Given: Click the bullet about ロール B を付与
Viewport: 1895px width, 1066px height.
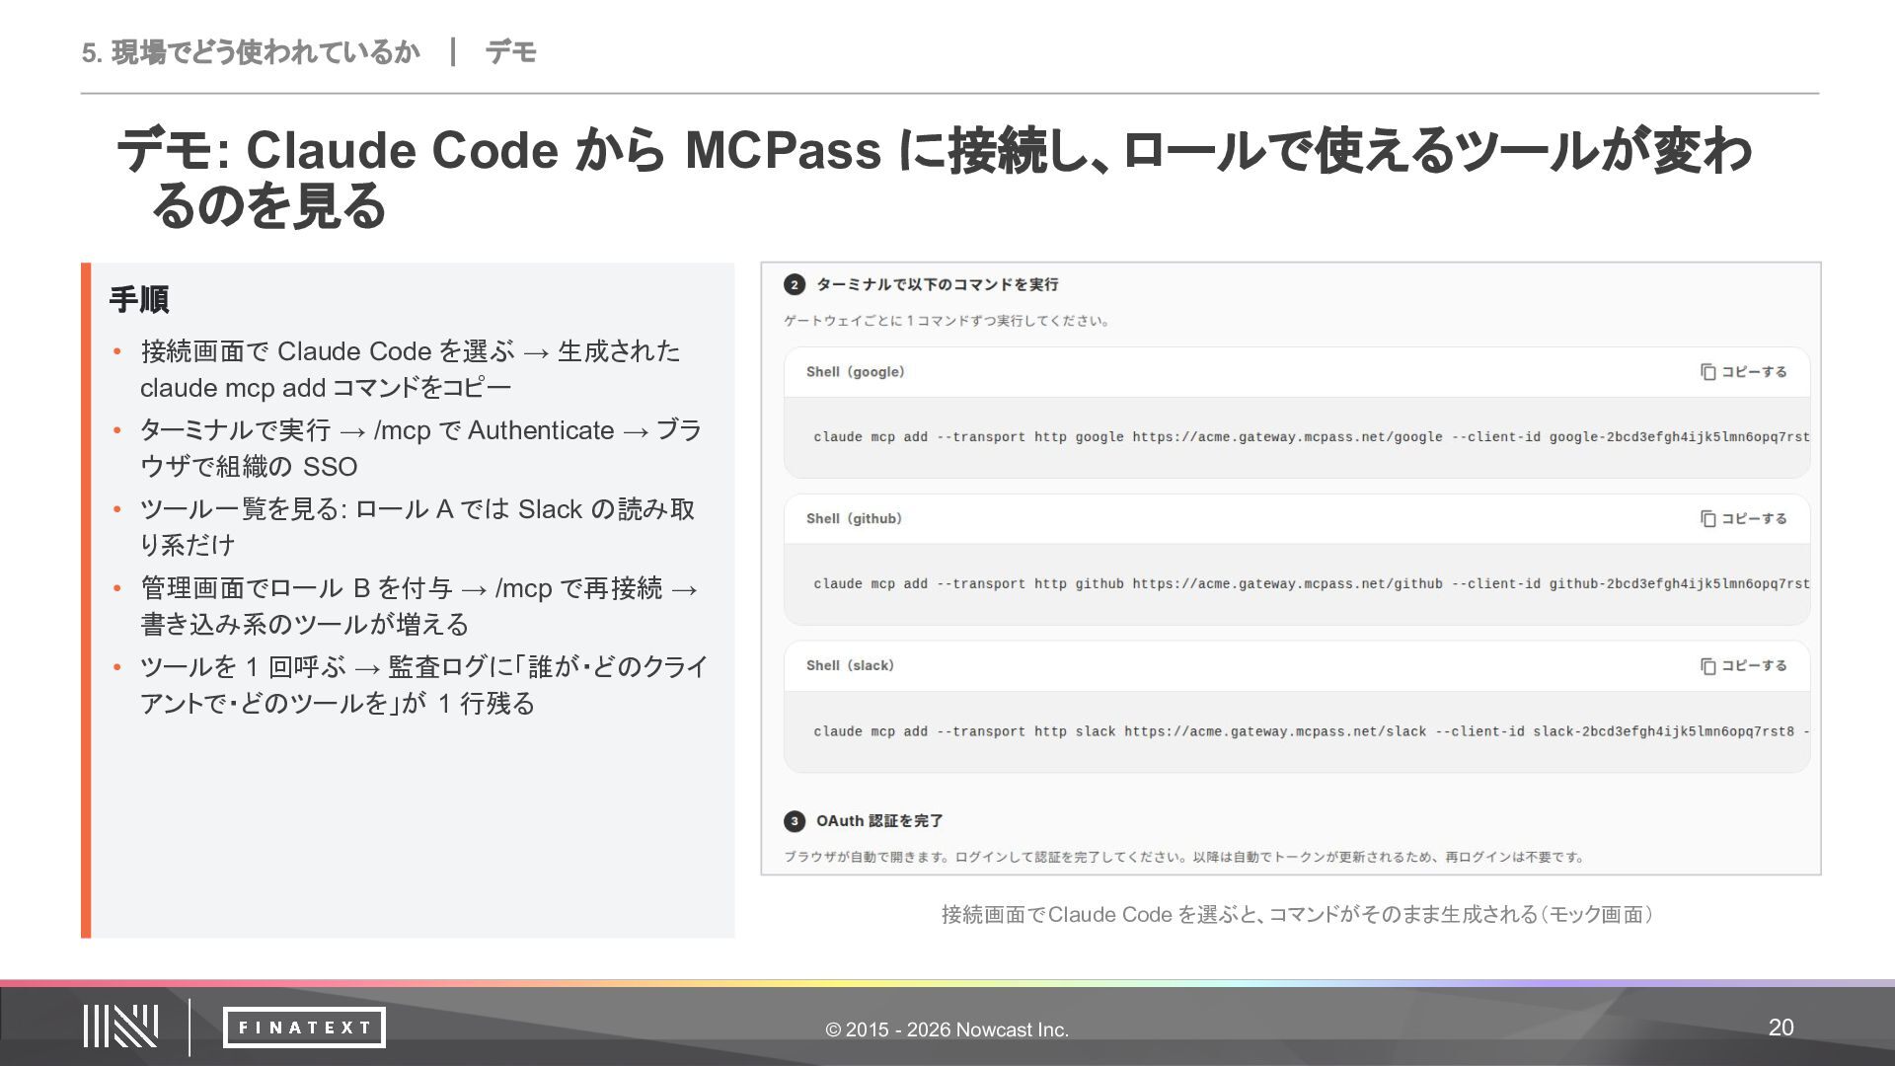Looking at the screenshot, I should (419, 606).
